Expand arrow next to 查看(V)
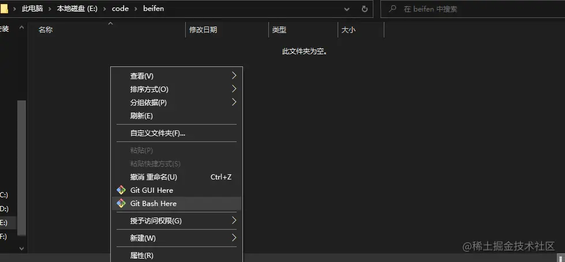 [x=234, y=76]
